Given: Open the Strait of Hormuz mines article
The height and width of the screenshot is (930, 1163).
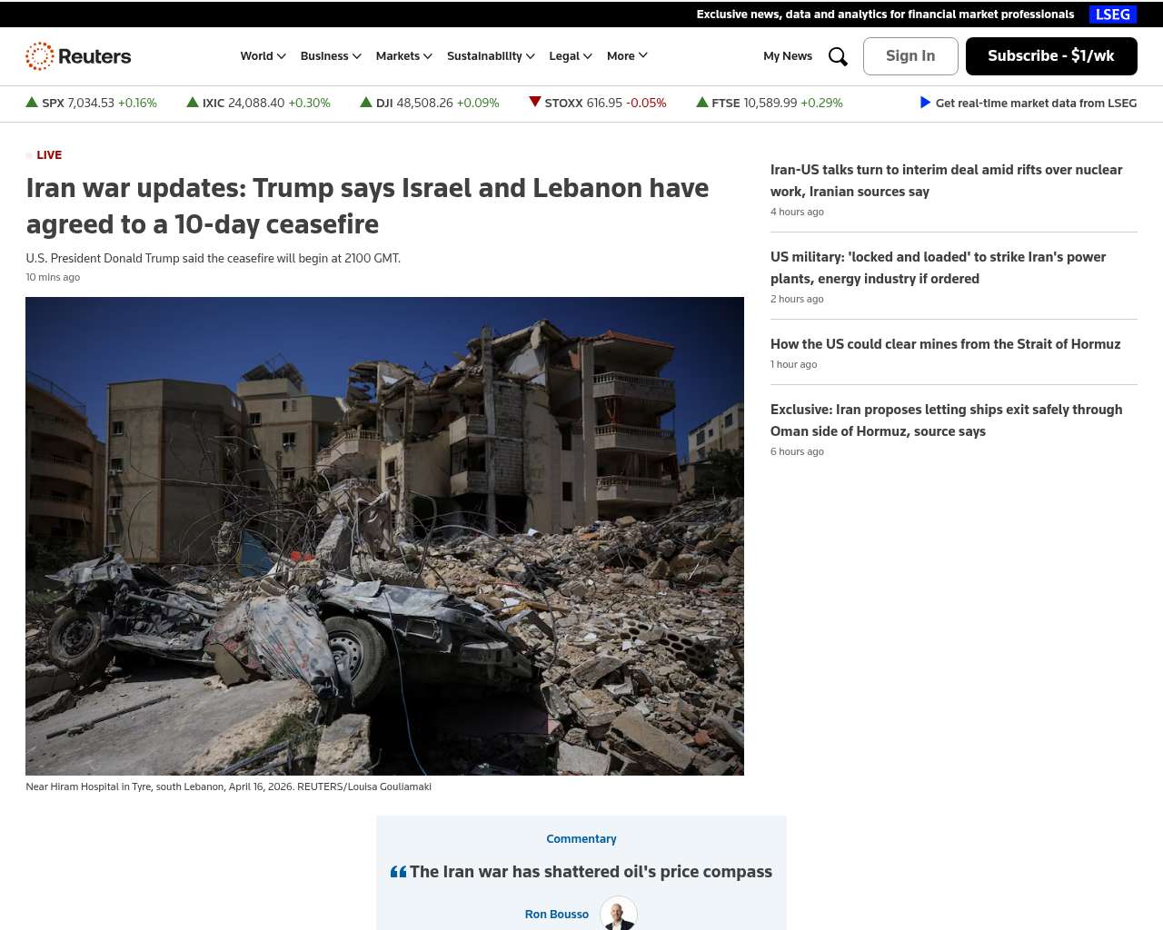Looking at the screenshot, I should point(945,344).
